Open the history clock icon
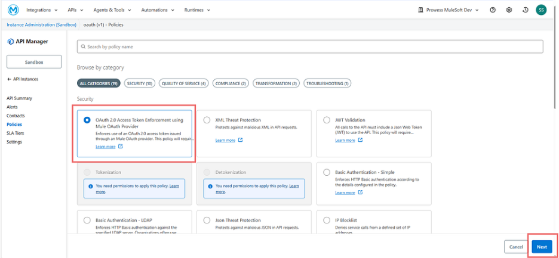Image resolution: width=559 pixels, height=258 pixels. [x=525, y=10]
